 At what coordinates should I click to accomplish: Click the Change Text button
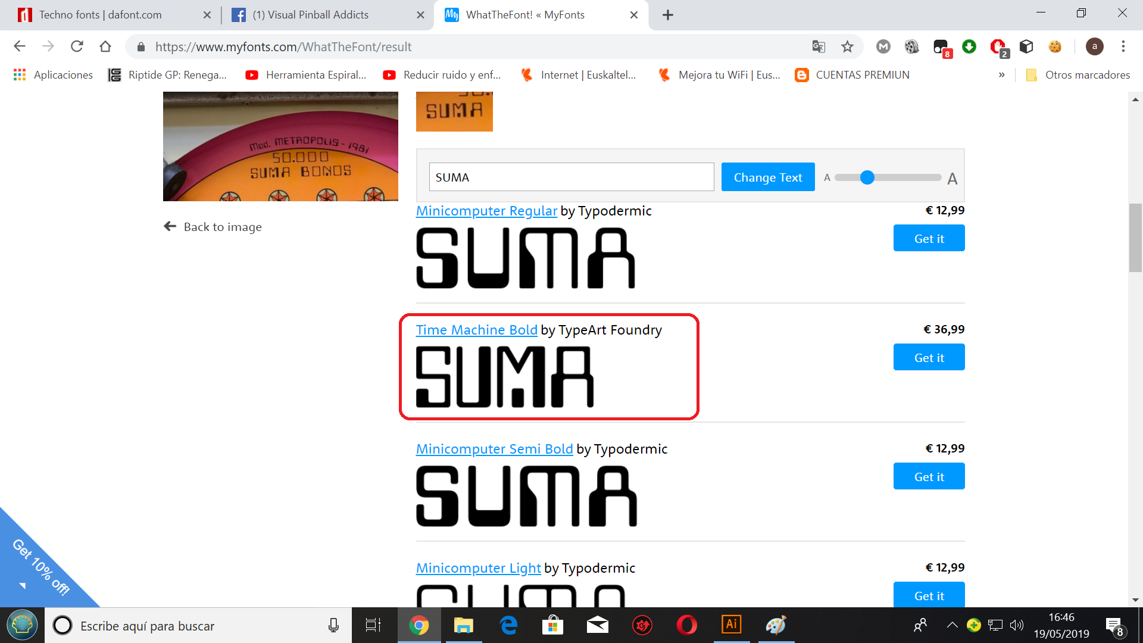[768, 177]
